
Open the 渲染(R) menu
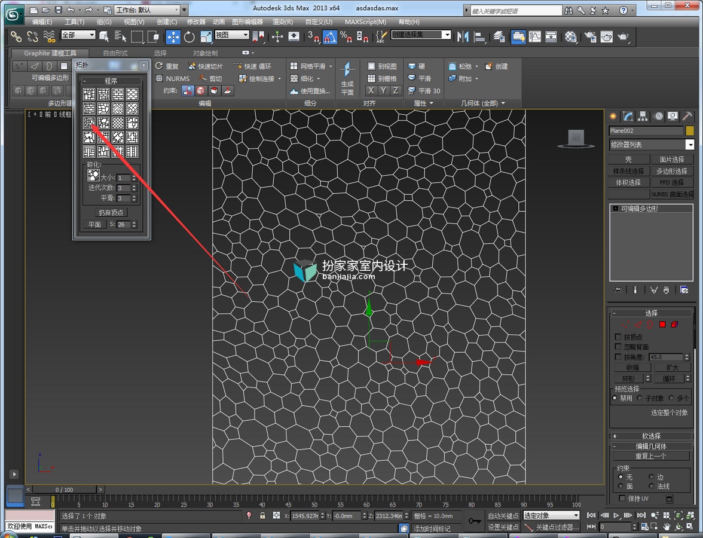[x=282, y=22]
